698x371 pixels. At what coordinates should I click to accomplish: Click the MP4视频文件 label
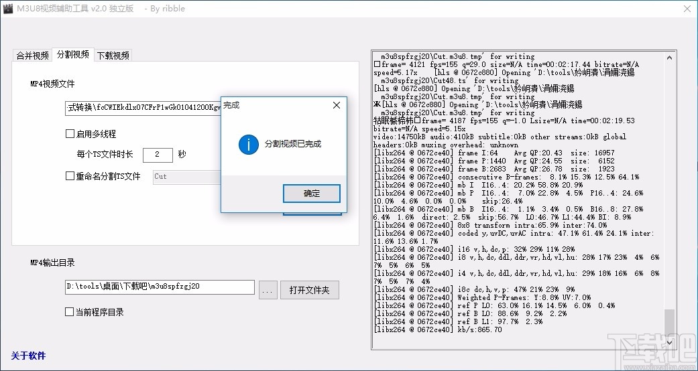[52, 84]
